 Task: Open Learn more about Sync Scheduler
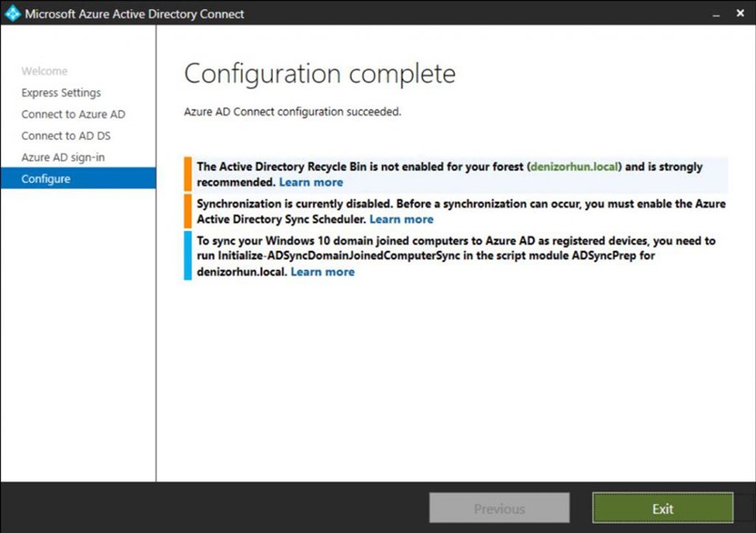401,220
